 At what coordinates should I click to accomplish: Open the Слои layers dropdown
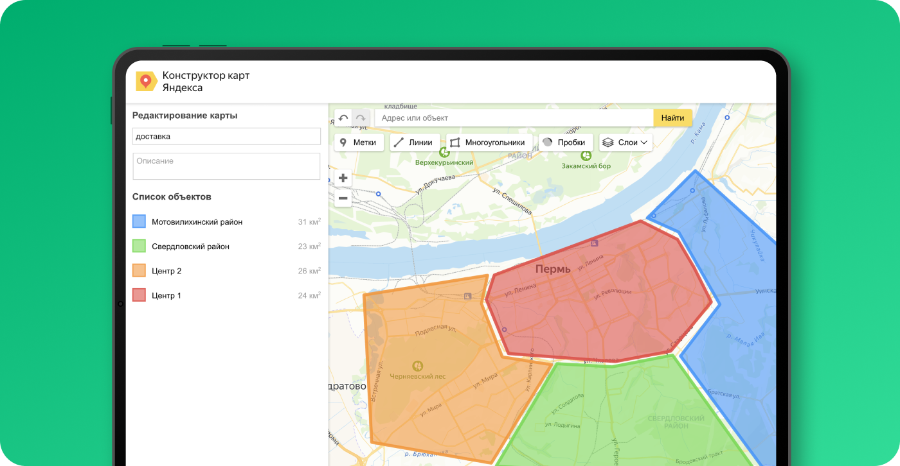coord(625,142)
